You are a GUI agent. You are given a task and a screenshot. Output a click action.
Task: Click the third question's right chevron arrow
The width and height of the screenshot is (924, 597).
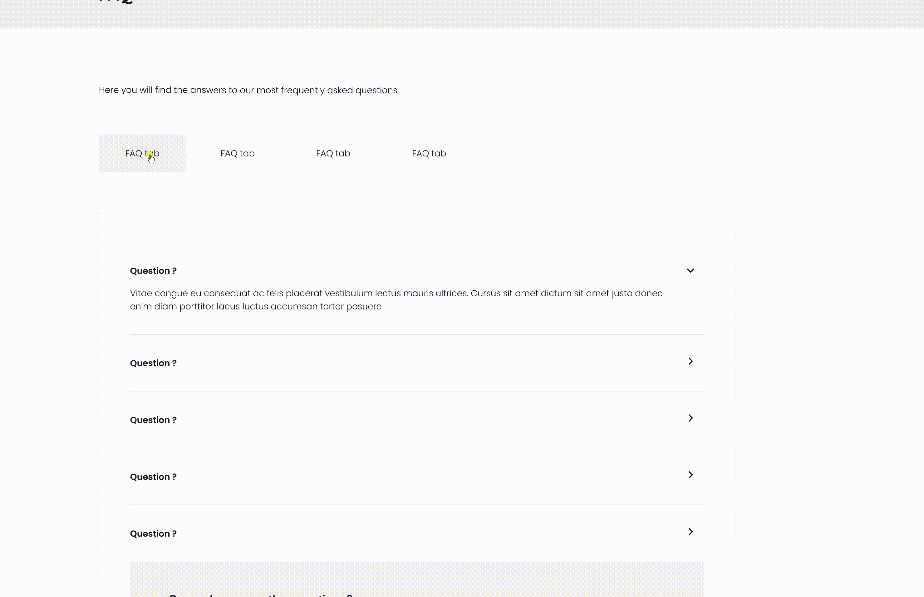690,418
